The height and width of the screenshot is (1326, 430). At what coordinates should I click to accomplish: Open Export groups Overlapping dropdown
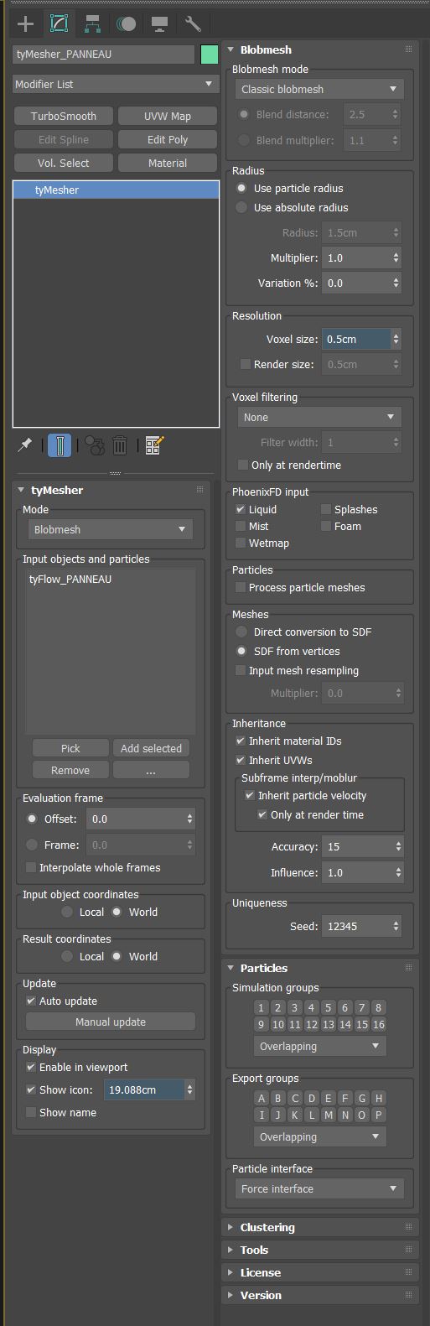(x=319, y=1136)
